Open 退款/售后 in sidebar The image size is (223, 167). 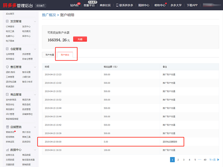(10, 72)
